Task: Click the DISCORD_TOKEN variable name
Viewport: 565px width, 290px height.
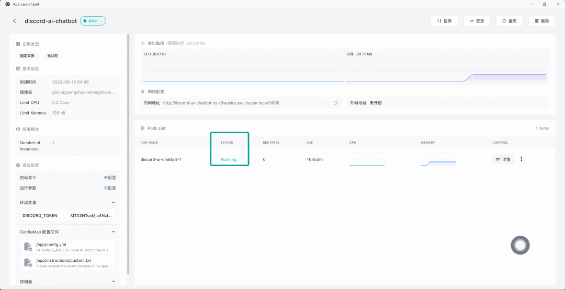Action: 40,215
